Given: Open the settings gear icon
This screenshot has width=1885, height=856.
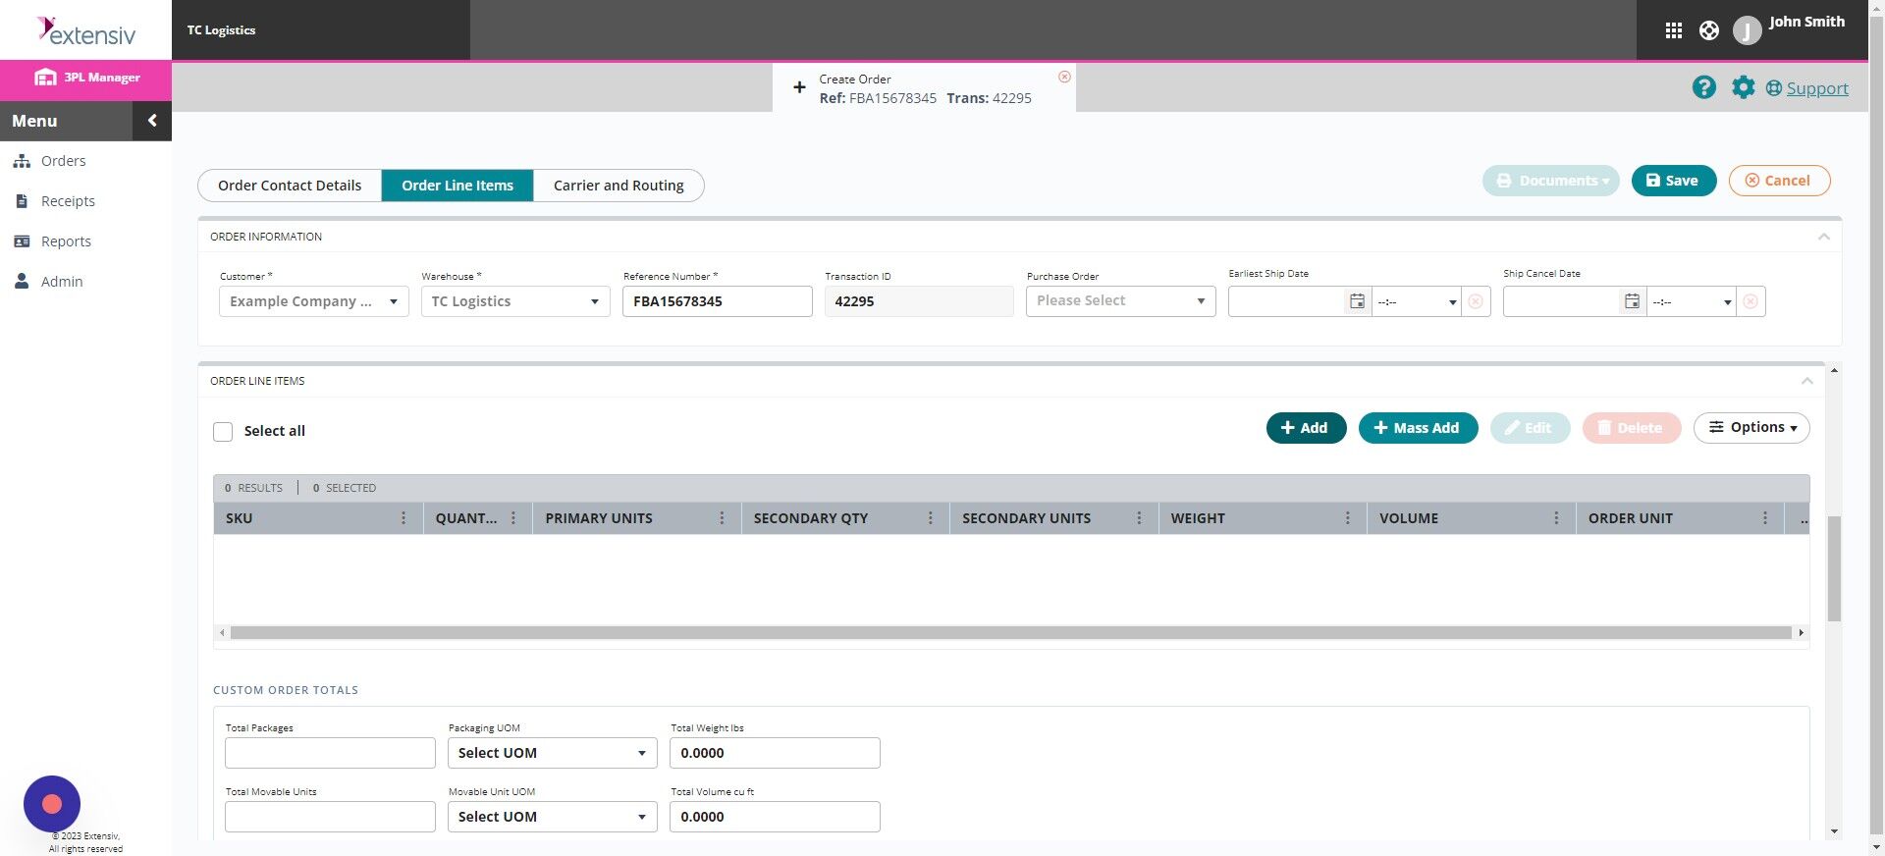Looking at the screenshot, I should 1743,87.
